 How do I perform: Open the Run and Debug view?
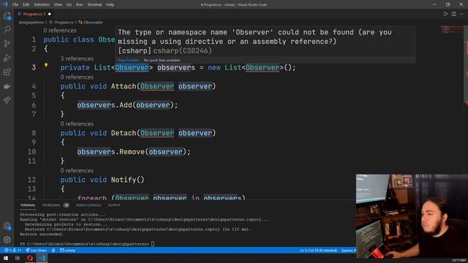point(7,58)
